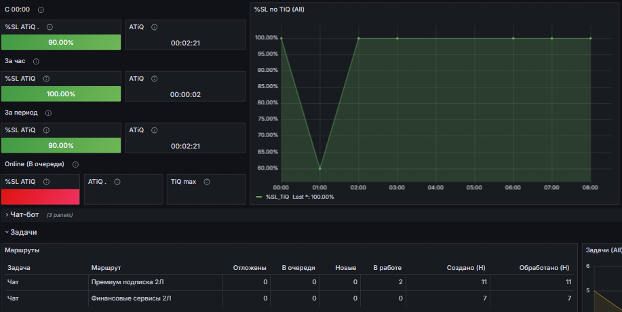Click info icon beside "Online (В очереди)" title
Screen dimensions: 622x312
[75, 165]
